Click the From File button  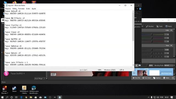tap(136, 78)
